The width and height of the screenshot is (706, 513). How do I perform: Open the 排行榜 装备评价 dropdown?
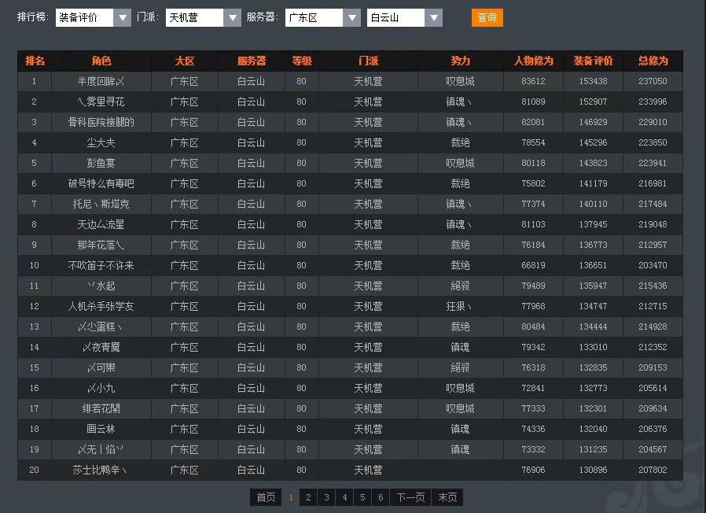click(x=93, y=17)
